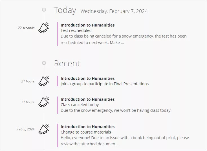The height and width of the screenshot is (151, 207).
Task: Open Introduction to Humanities link above Change to course materials
Action: [87, 127]
